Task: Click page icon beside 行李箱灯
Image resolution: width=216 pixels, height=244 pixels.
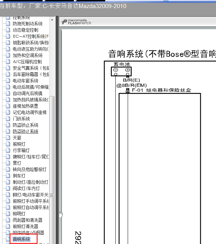Action: tap(8, 150)
